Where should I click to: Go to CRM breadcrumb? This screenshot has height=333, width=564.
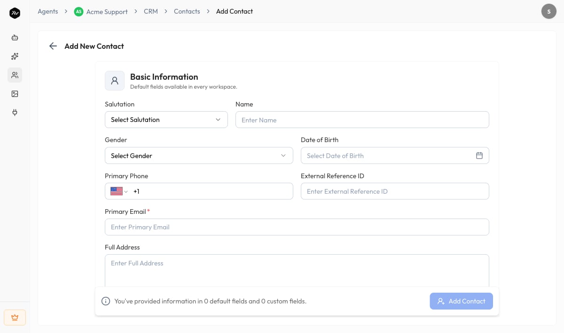tap(151, 11)
